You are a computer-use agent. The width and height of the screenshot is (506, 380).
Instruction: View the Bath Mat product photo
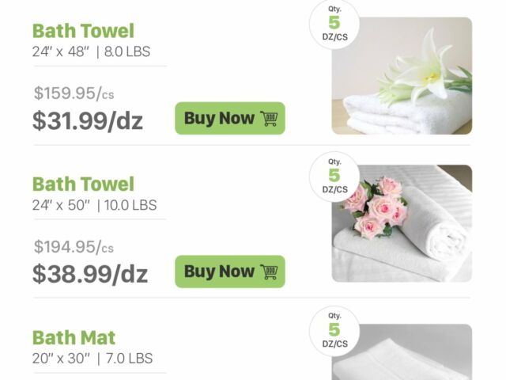pyautogui.click(x=402, y=351)
